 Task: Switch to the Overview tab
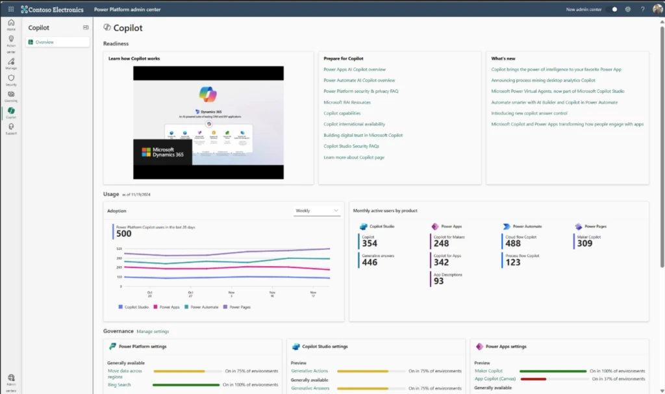tap(45, 41)
